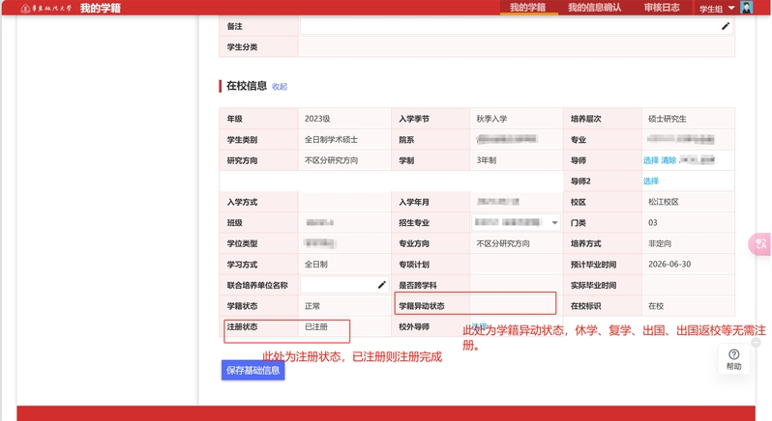
Task: Expand the 招生专业 combo box
Action: click(x=554, y=223)
